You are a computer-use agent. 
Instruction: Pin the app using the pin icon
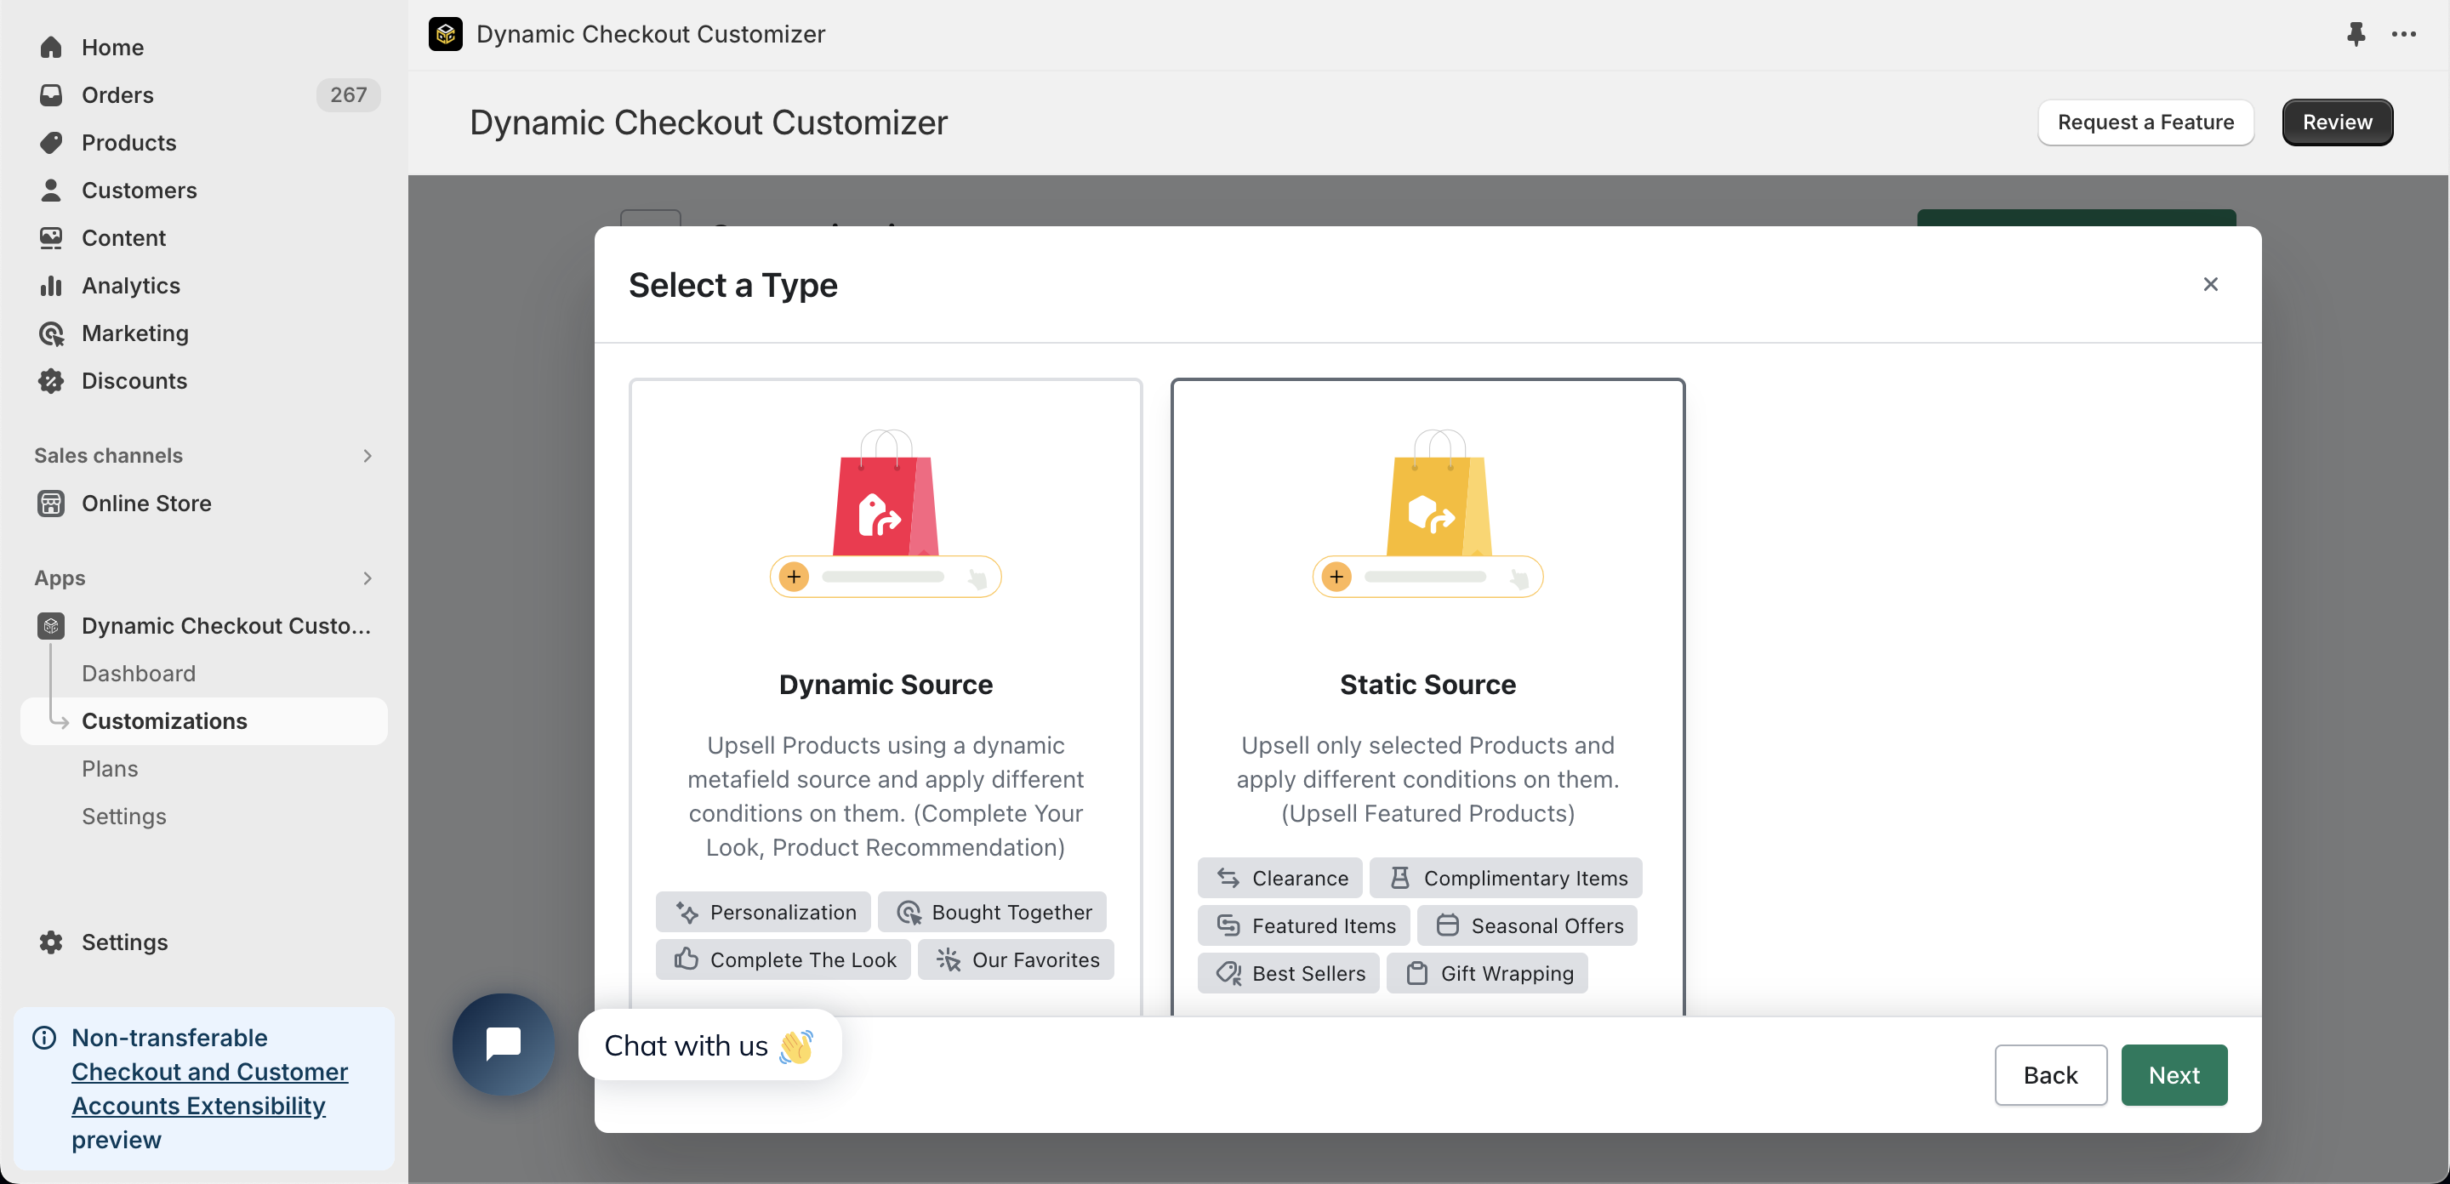pyautogui.click(x=2355, y=34)
